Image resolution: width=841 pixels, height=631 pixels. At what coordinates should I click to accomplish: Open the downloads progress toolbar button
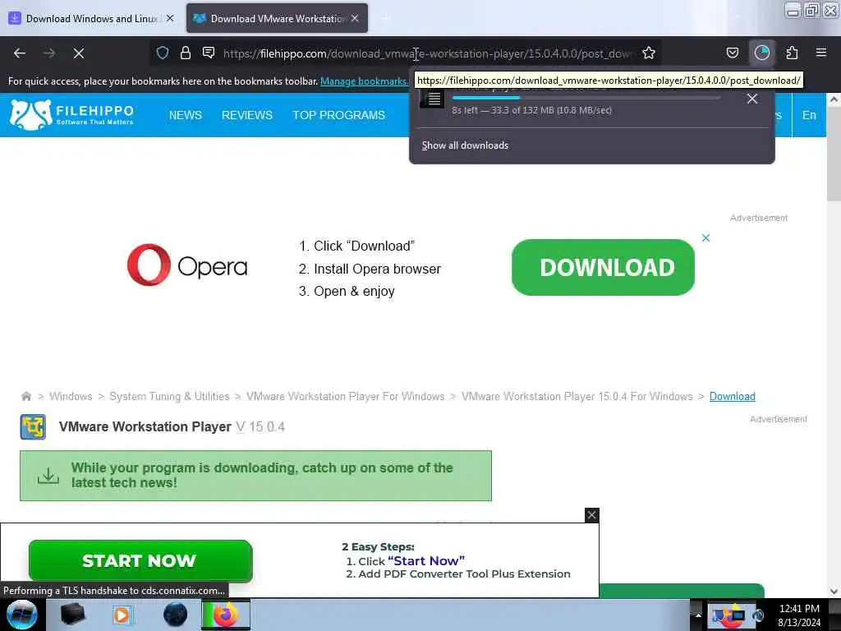[761, 53]
